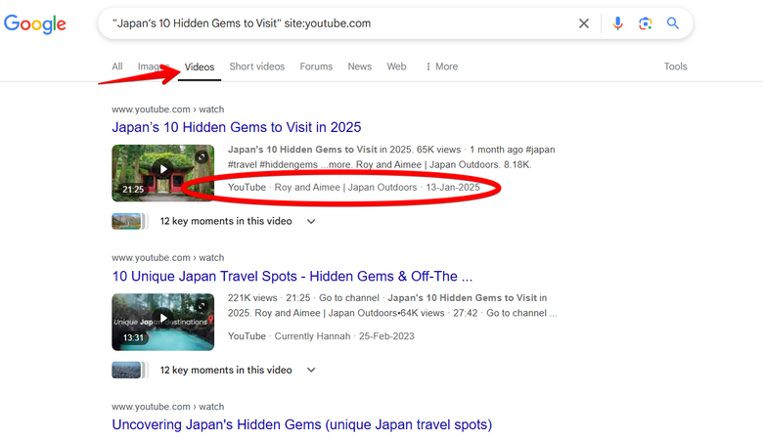This screenshot has height=440, width=763.
Task: Click "12 key moments in this video" under second result
Action: pyautogui.click(x=226, y=370)
